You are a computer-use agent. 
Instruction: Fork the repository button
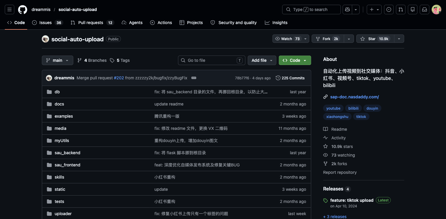(x=328, y=39)
